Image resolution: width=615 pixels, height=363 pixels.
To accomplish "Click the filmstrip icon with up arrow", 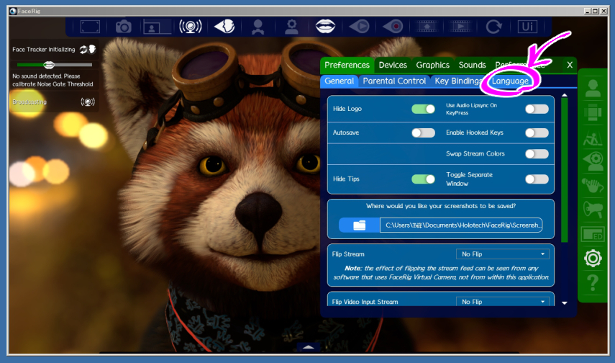I will pyautogui.click(x=427, y=27).
